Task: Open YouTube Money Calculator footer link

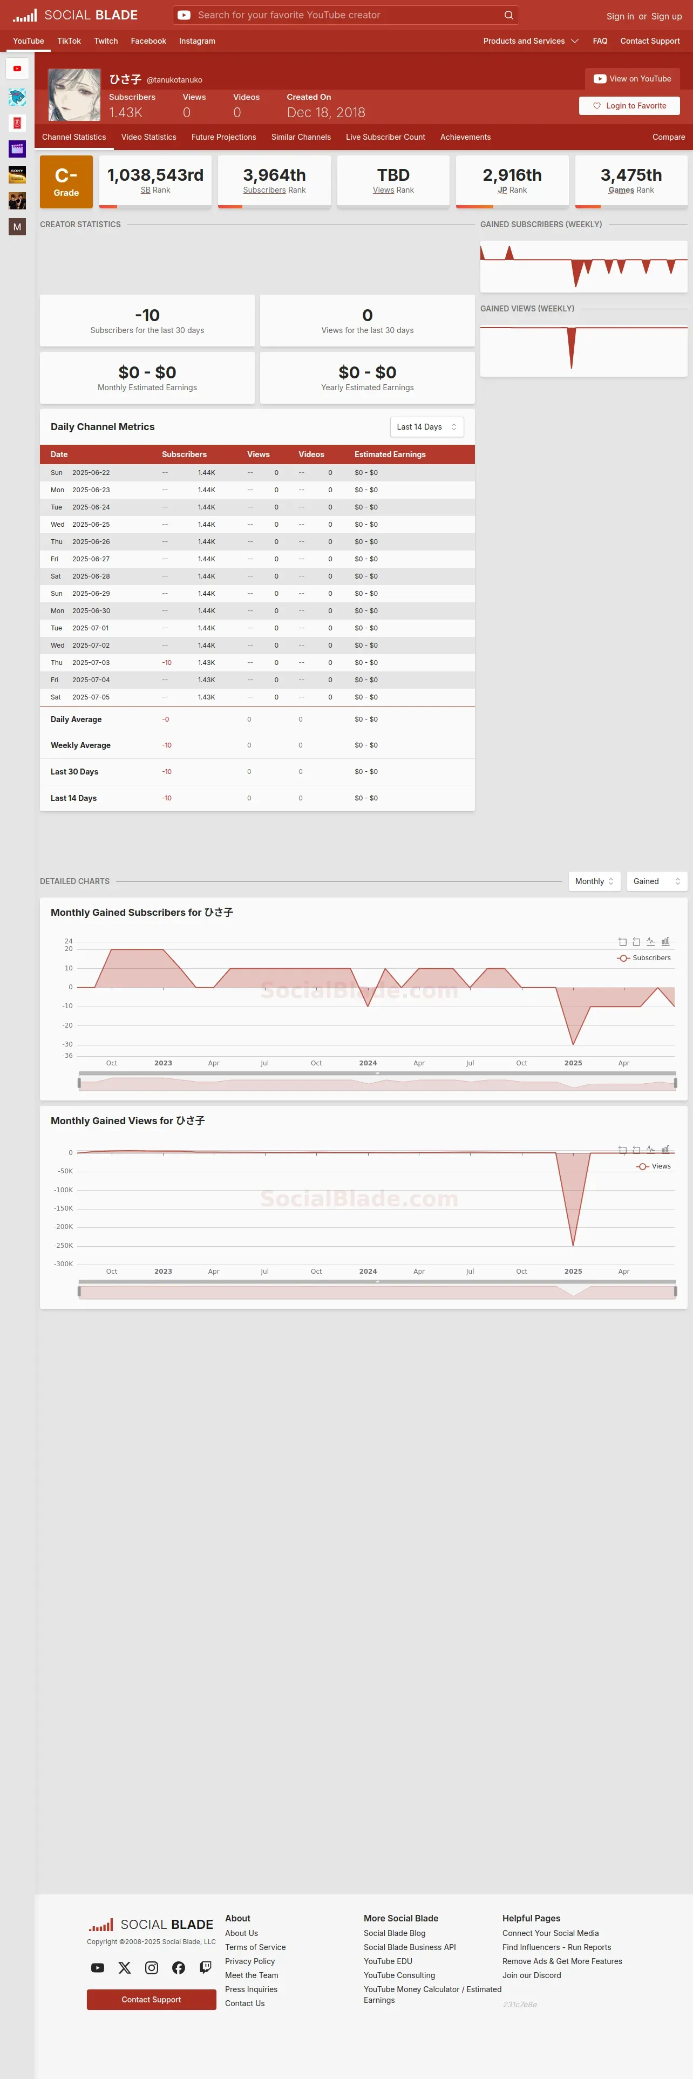Action: tap(432, 1994)
